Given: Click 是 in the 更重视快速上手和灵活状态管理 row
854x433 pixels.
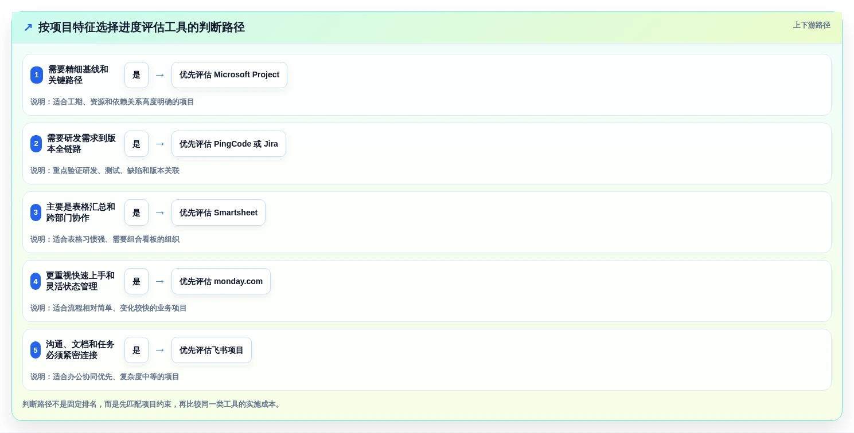Looking at the screenshot, I should (137, 281).
